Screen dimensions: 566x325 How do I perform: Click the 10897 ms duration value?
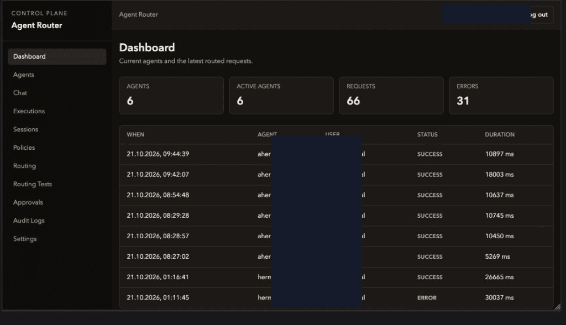tap(499, 154)
